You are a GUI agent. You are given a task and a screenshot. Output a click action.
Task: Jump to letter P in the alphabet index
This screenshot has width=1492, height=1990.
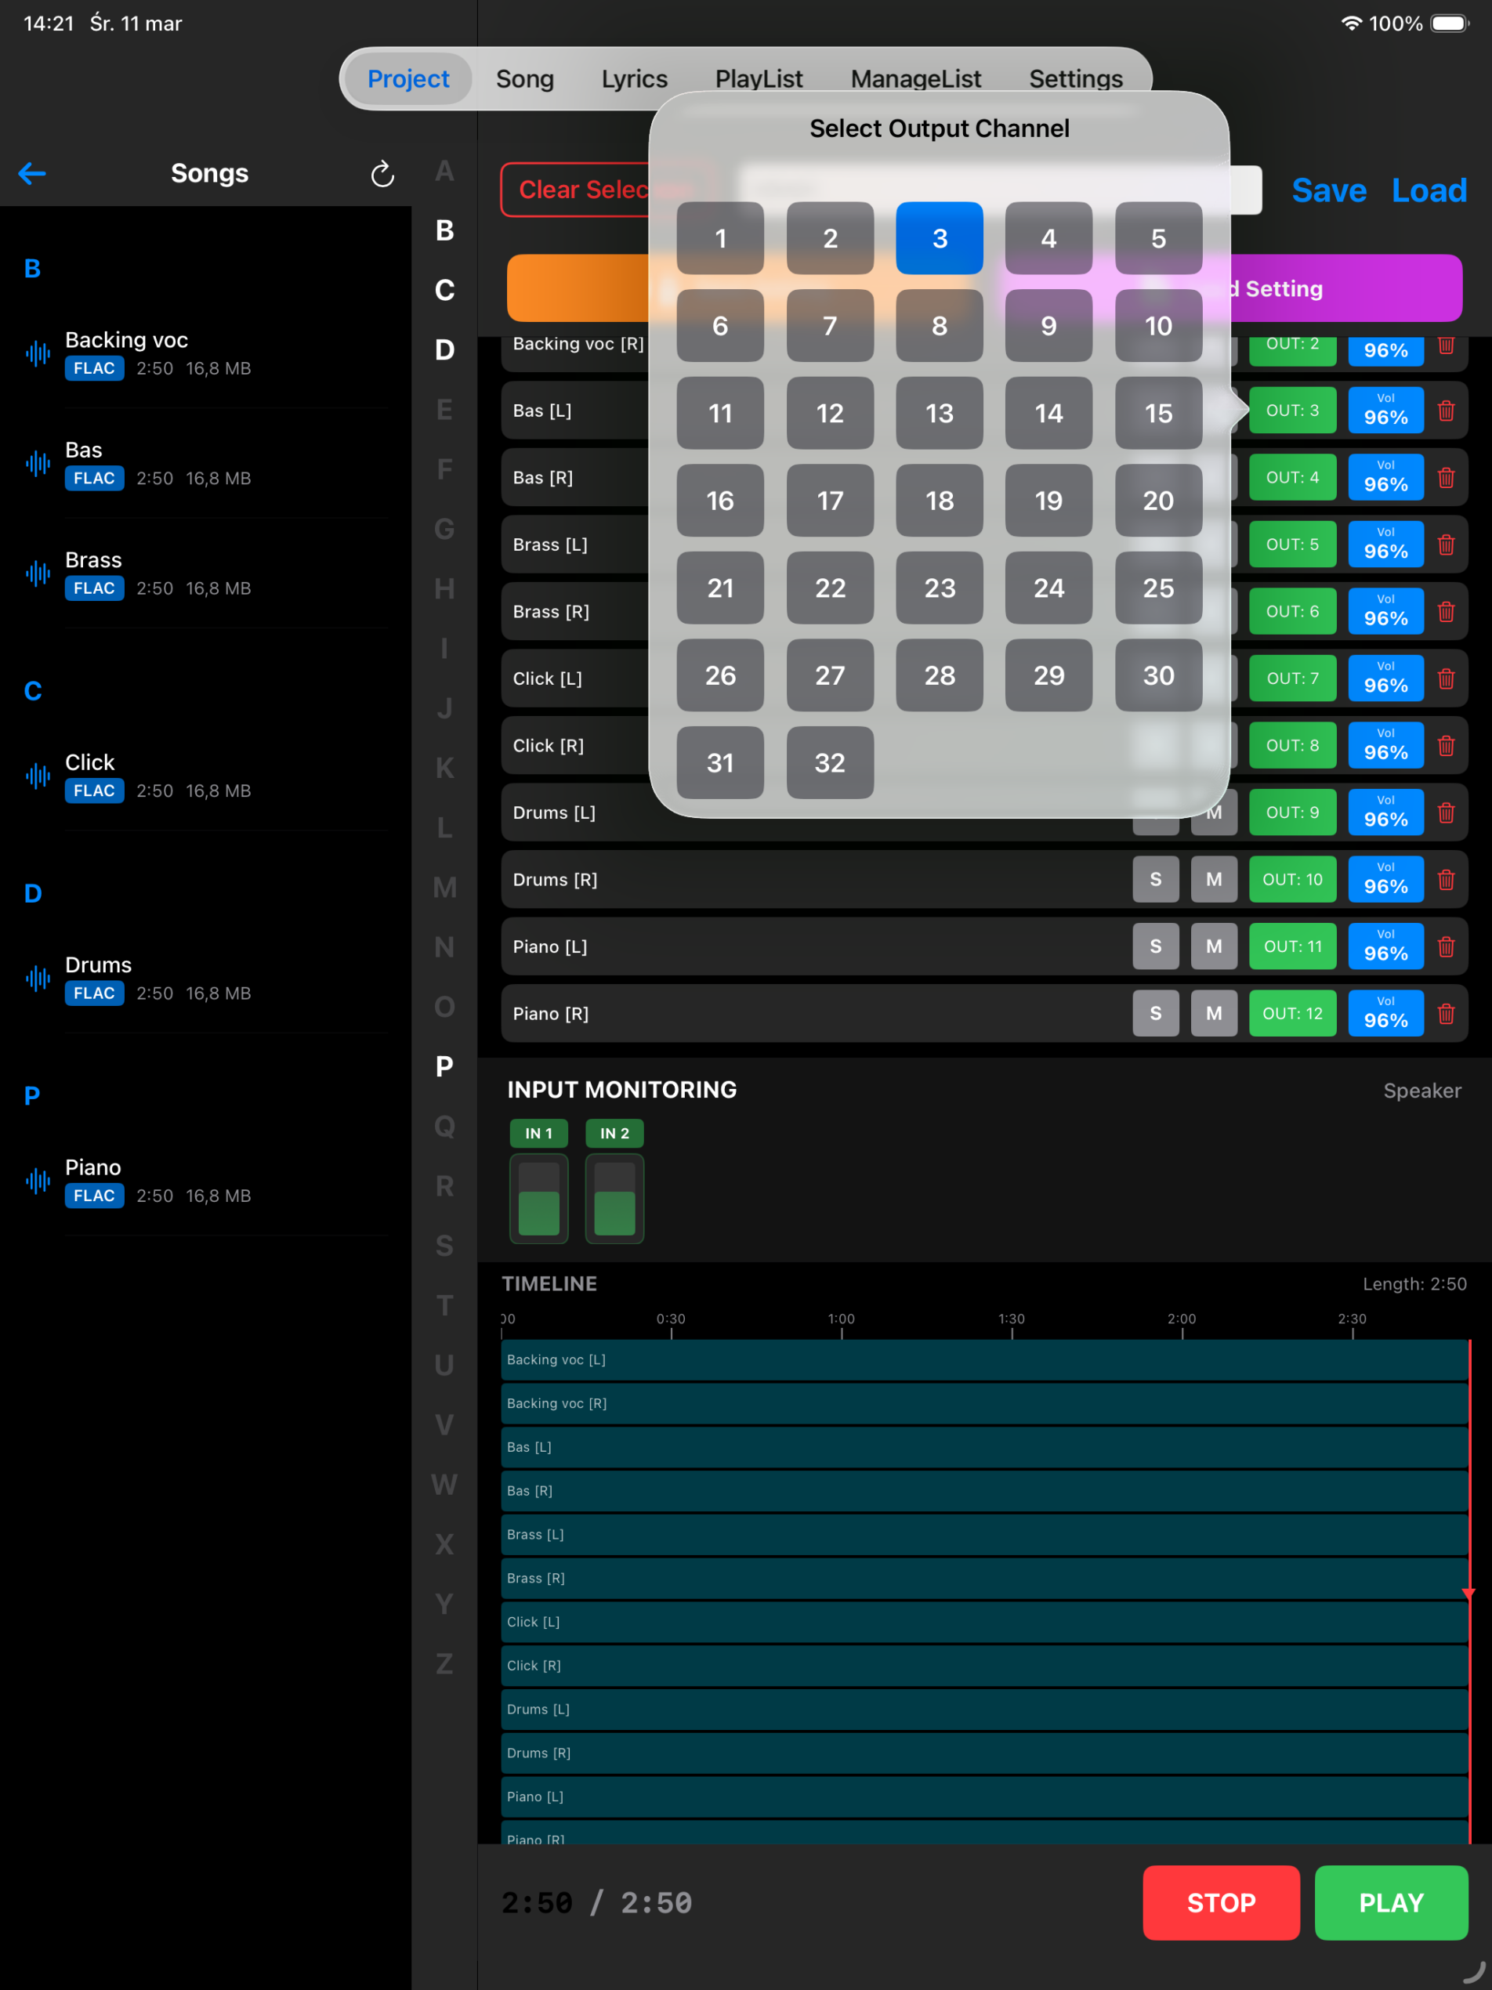(443, 1067)
